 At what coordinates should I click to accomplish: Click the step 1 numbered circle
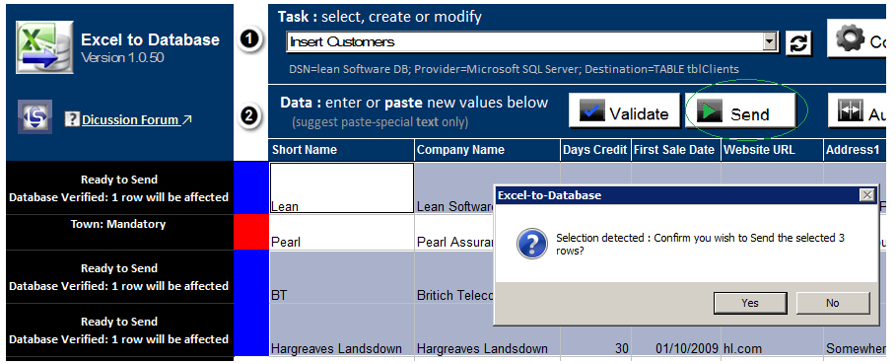point(249,40)
